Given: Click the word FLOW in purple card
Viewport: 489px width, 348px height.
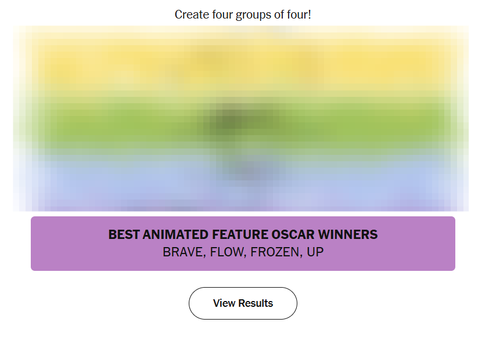Looking at the screenshot, I should [x=228, y=252].
